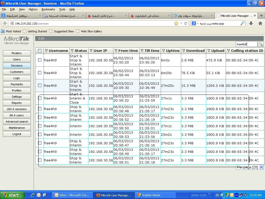Reload the page with the refresh icon
Image resolution: width=265 pixels, height=199 pixels.
[186, 23]
